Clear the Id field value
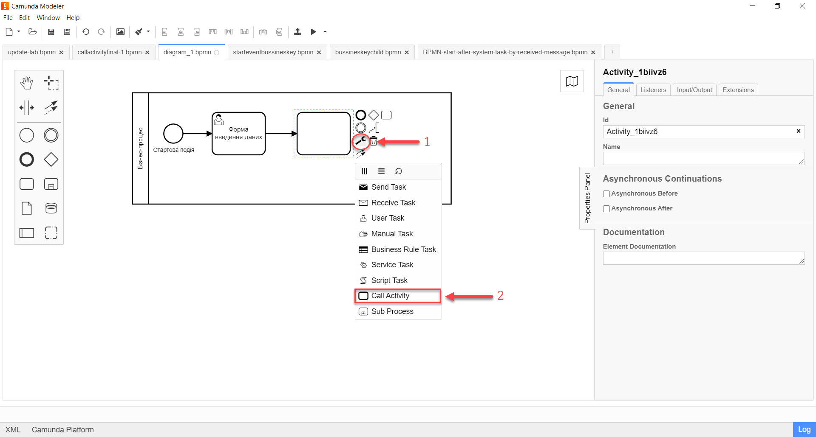816x437 pixels. coord(799,131)
